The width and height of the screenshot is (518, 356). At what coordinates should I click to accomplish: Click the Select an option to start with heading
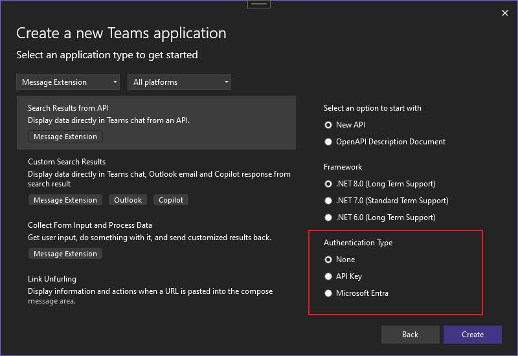[372, 108]
